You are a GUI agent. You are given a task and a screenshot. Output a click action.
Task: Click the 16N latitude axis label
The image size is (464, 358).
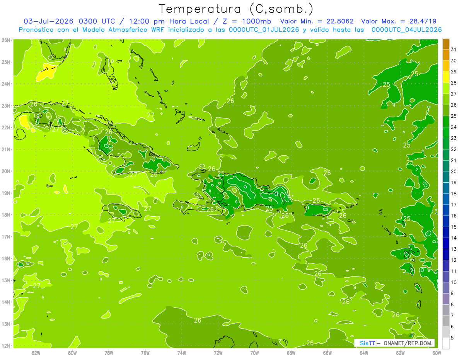[x=6, y=258]
